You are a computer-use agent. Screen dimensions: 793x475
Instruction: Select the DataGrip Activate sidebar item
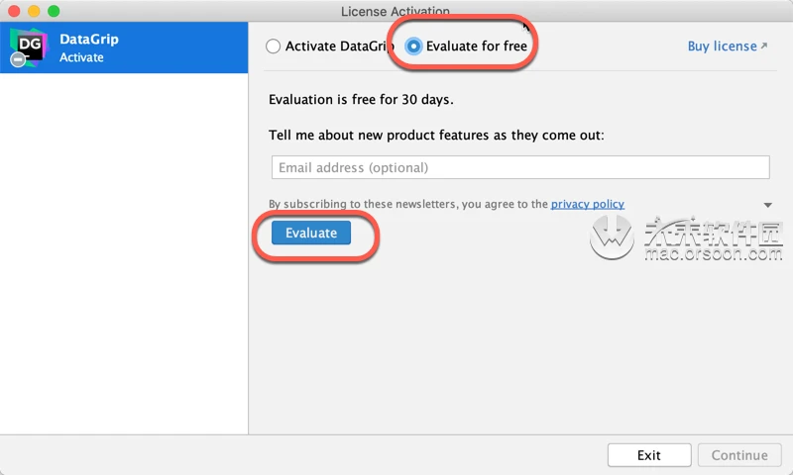[x=124, y=47]
